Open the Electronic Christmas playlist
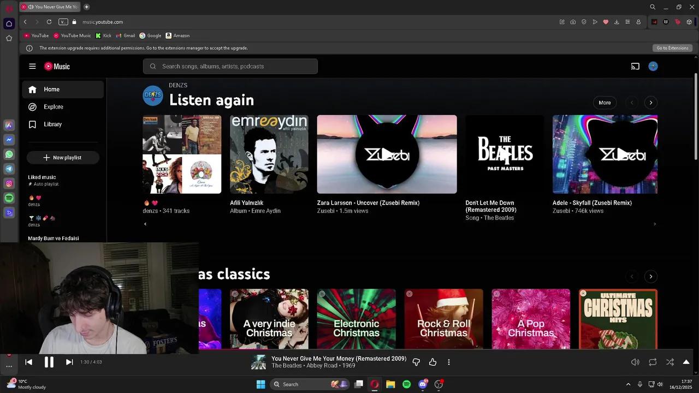The width and height of the screenshot is (699, 393). click(x=357, y=319)
